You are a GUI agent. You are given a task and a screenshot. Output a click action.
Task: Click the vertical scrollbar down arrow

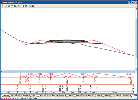tap(136, 69)
